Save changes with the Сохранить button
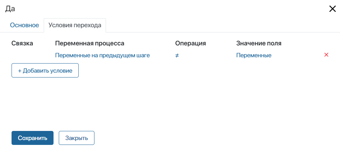This screenshot has height=147, width=340. 33,138
